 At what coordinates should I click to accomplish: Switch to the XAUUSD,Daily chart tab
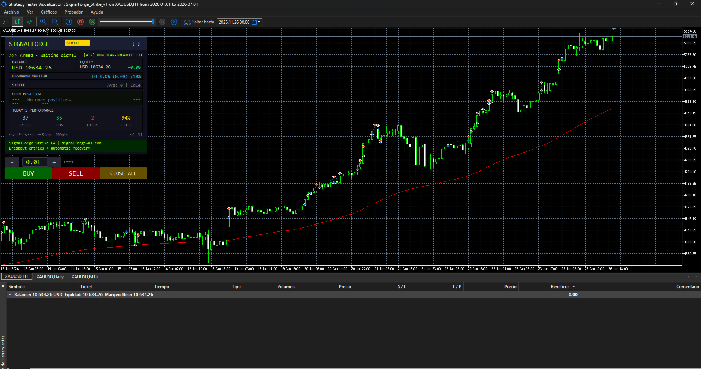(x=50, y=277)
